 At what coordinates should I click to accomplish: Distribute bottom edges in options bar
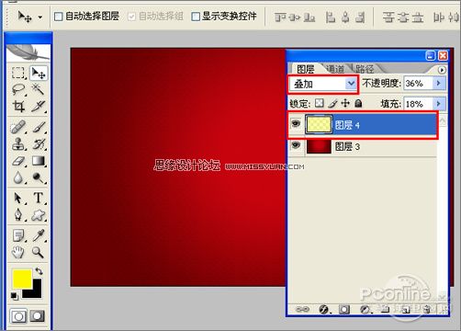pyautogui.click(x=418, y=17)
